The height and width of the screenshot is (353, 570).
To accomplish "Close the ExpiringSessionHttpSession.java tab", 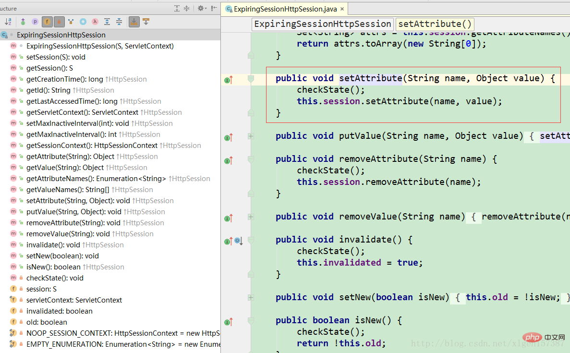I will 342,9.
